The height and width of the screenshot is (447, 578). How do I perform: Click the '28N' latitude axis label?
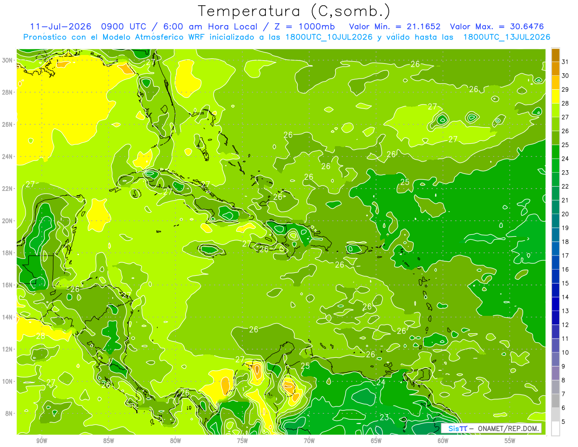(x=8, y=92)
